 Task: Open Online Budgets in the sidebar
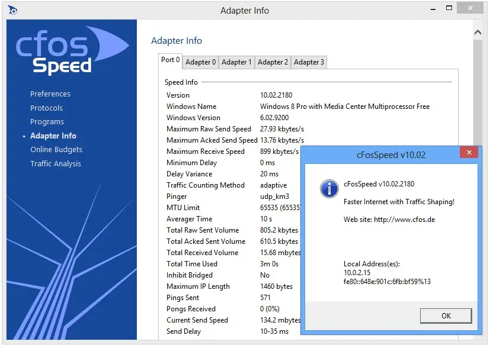56,150
